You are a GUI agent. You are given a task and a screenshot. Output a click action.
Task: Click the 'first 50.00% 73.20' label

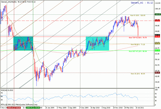coord(138,45)
